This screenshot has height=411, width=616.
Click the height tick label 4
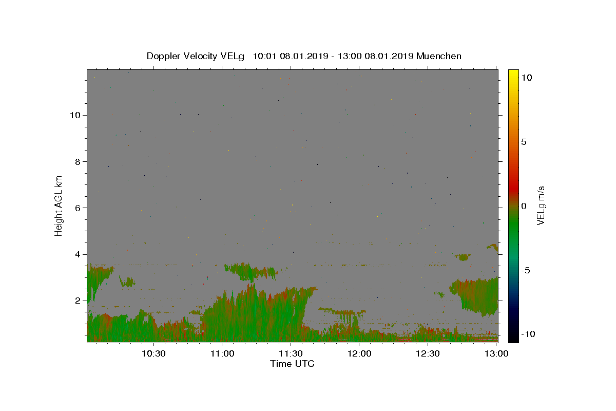[x=78, y=254]
